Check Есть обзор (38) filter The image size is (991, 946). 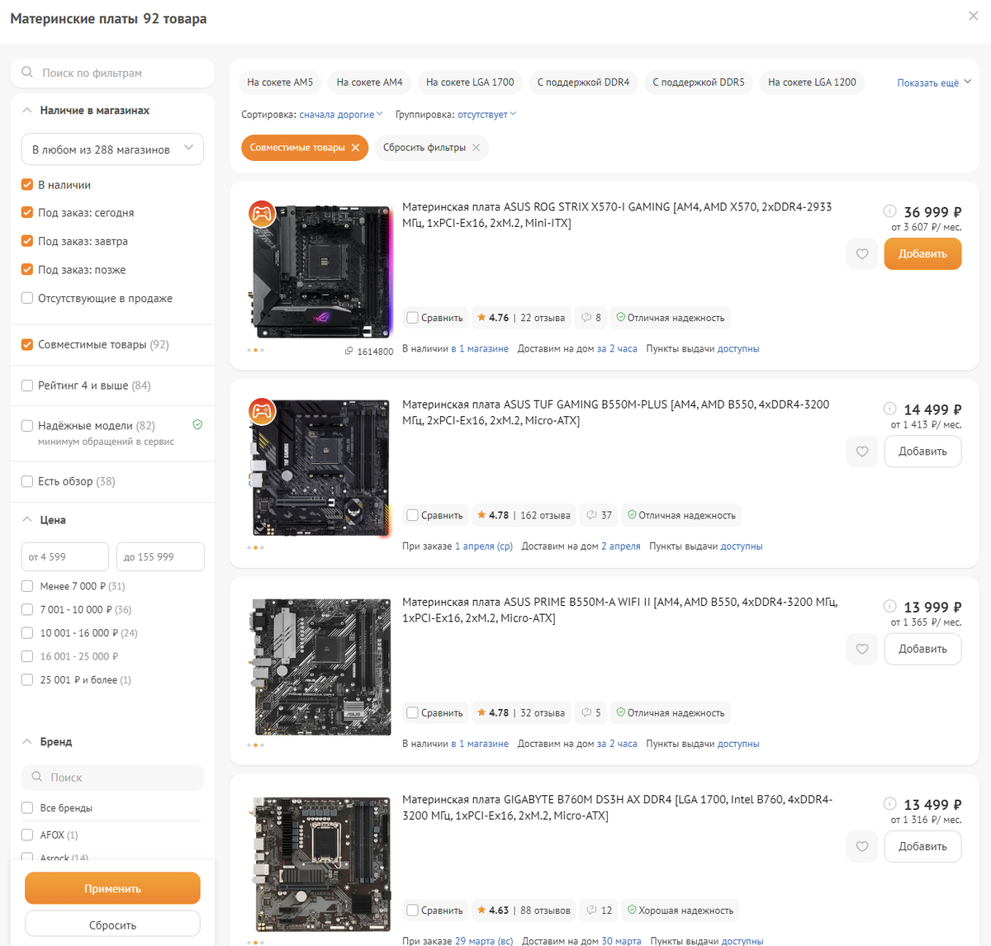pos(27,481)
